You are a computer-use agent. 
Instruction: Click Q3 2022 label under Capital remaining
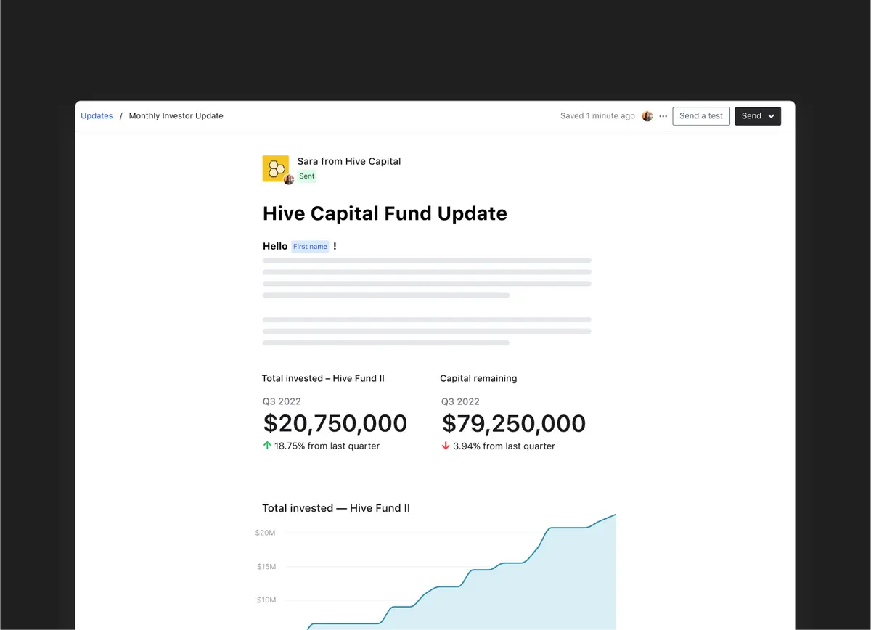coord(460,401)
